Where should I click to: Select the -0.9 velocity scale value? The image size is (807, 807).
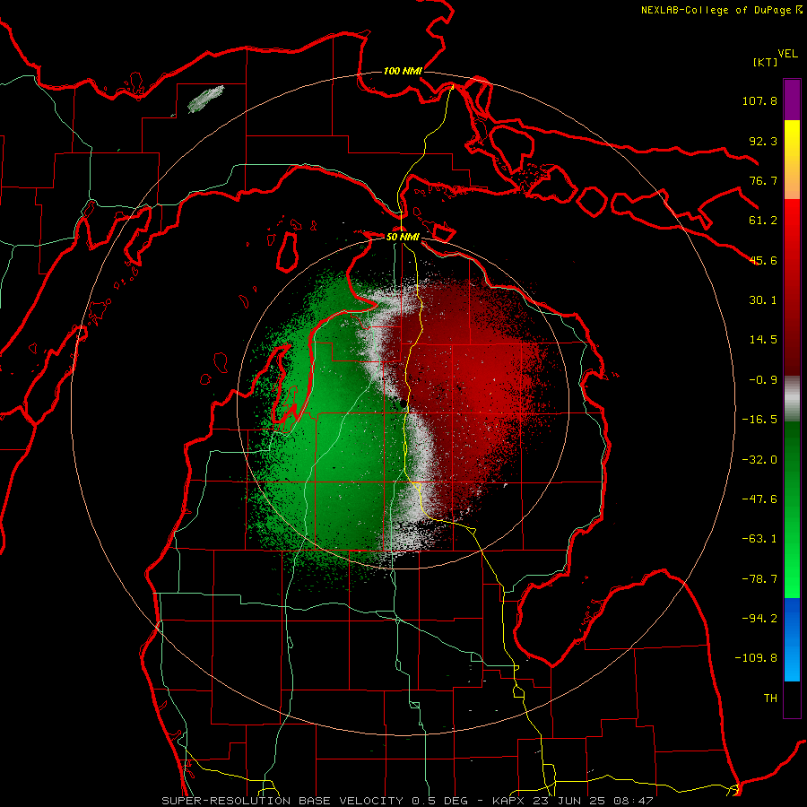[763, 380]
